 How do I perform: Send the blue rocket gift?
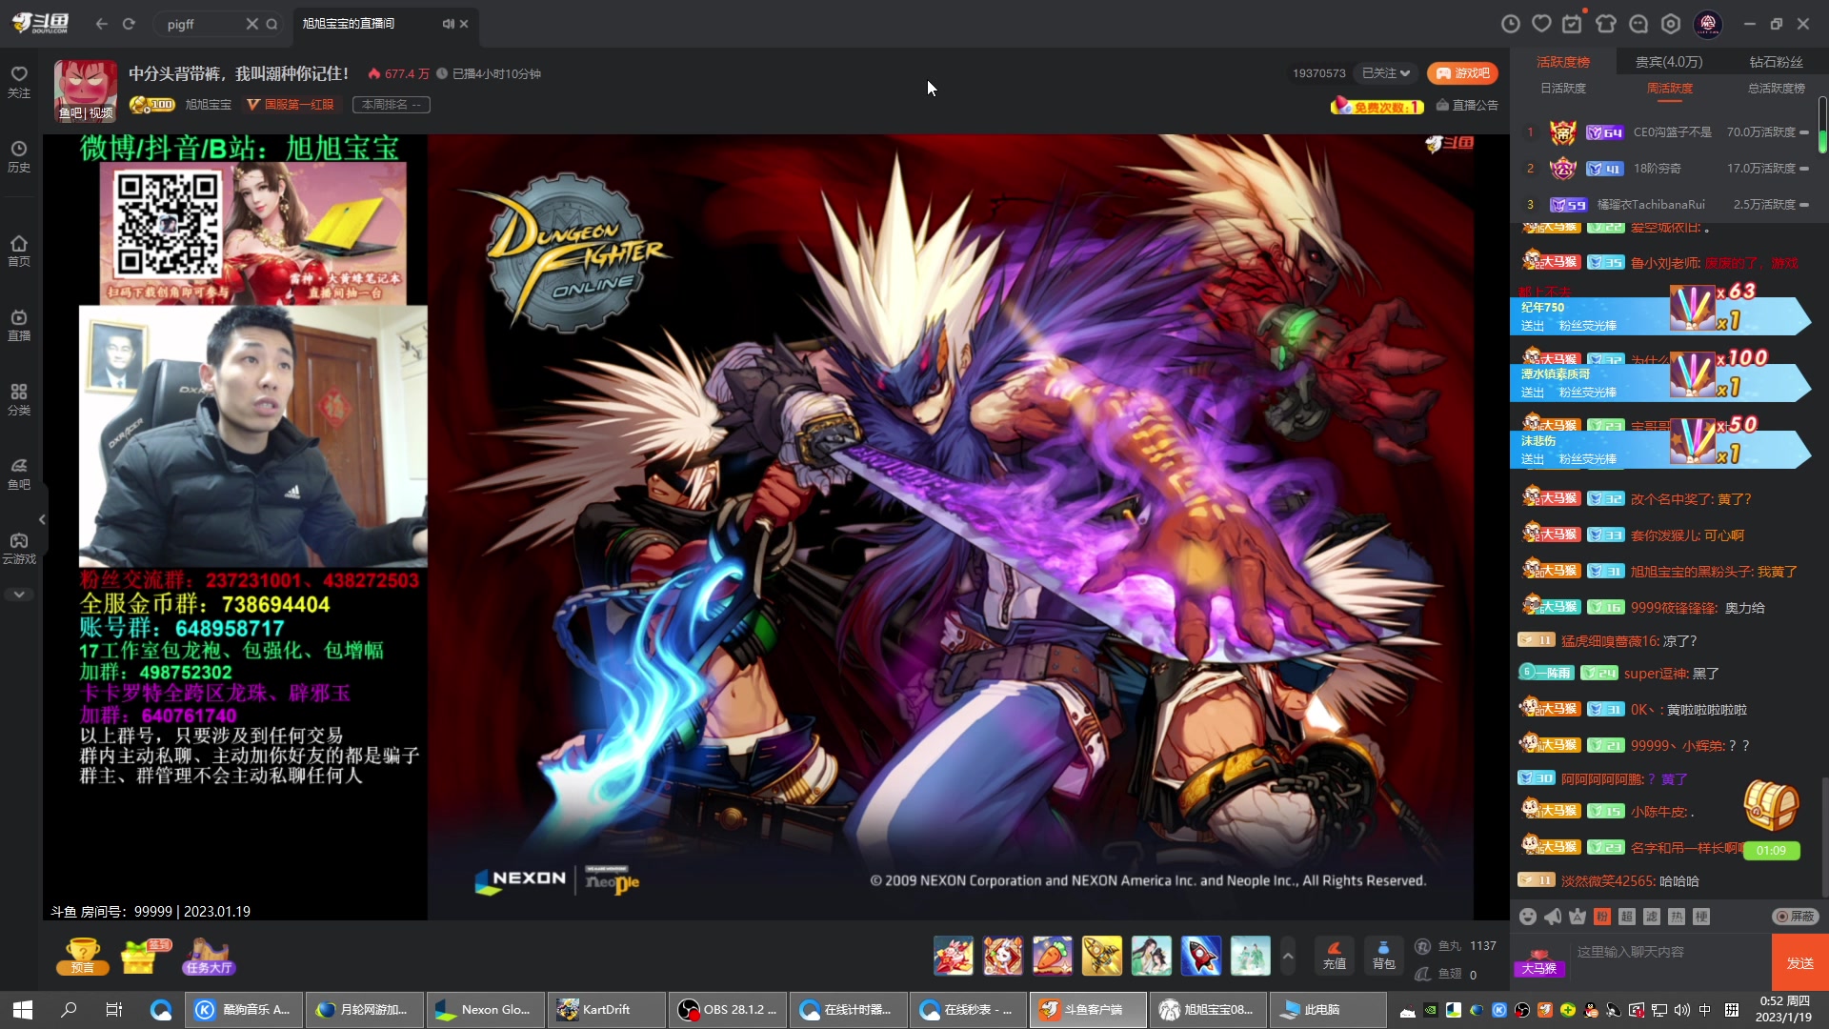point(1201,956)
